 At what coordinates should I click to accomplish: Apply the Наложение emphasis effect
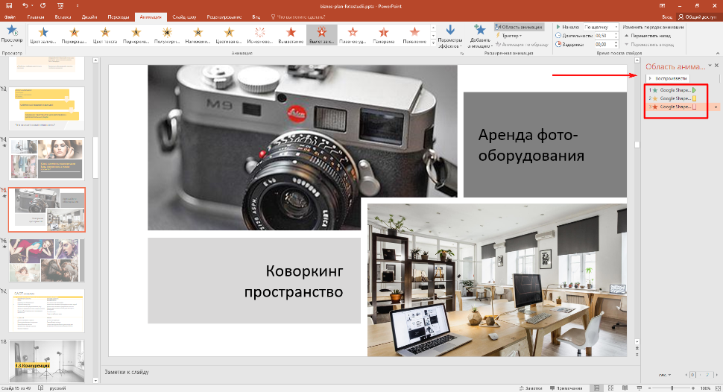(x=198, y=35)
